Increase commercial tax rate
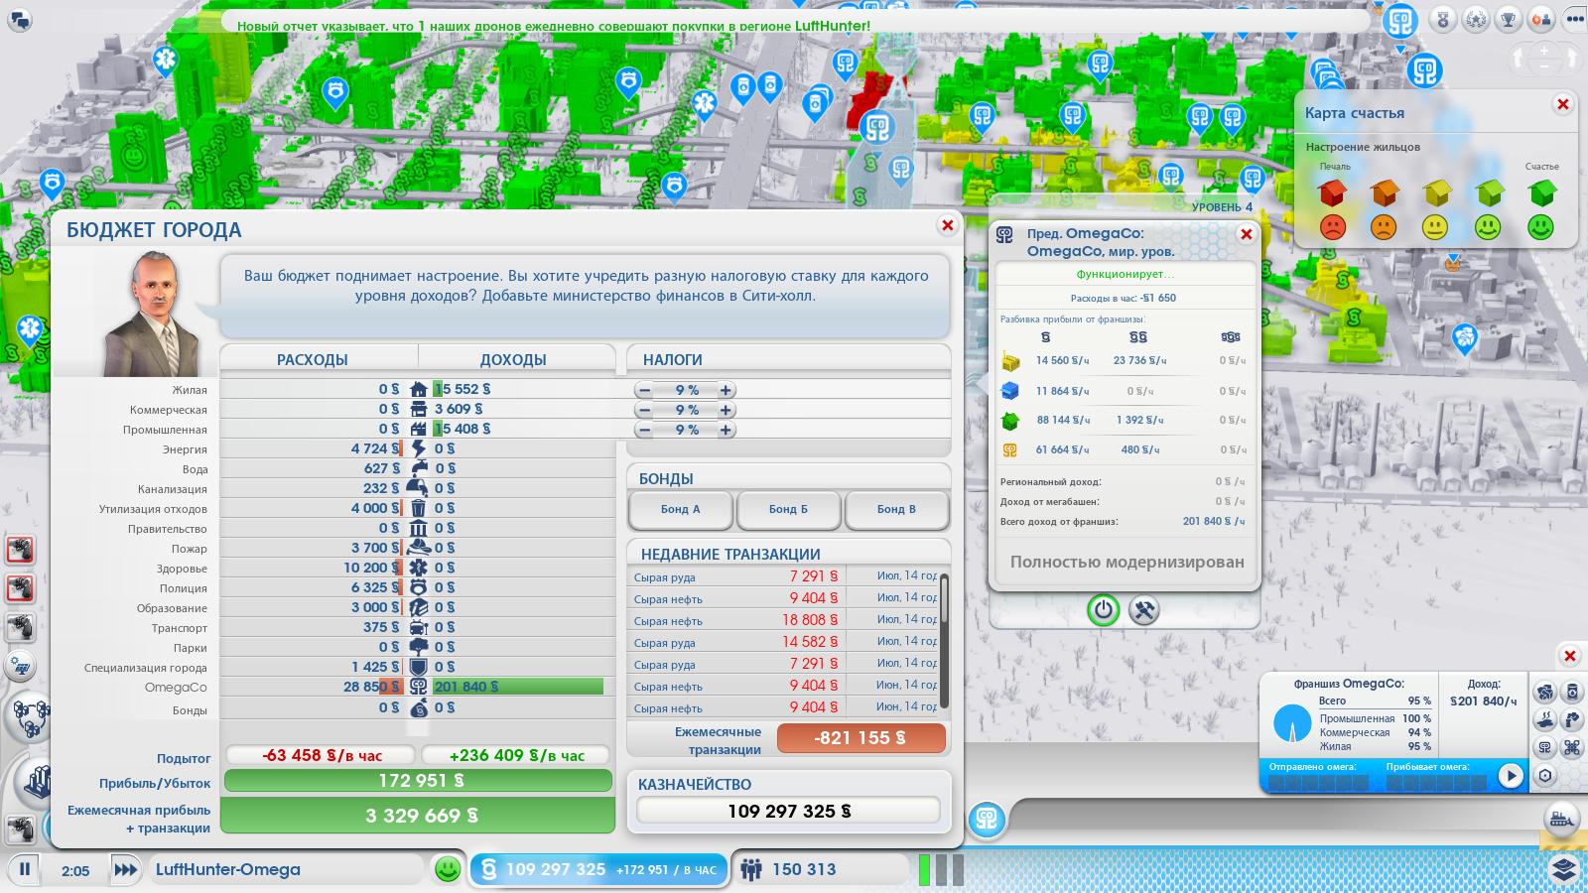The image size is (1588, 893). coord(726,410)
